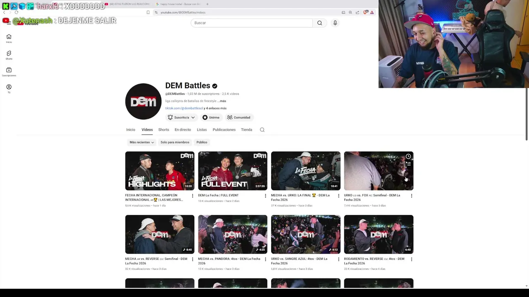The width and height of the screenshot is (529, 297).
Task: Click Watch later clock on URKO vs. FOX
Action: tap(408, 156)
